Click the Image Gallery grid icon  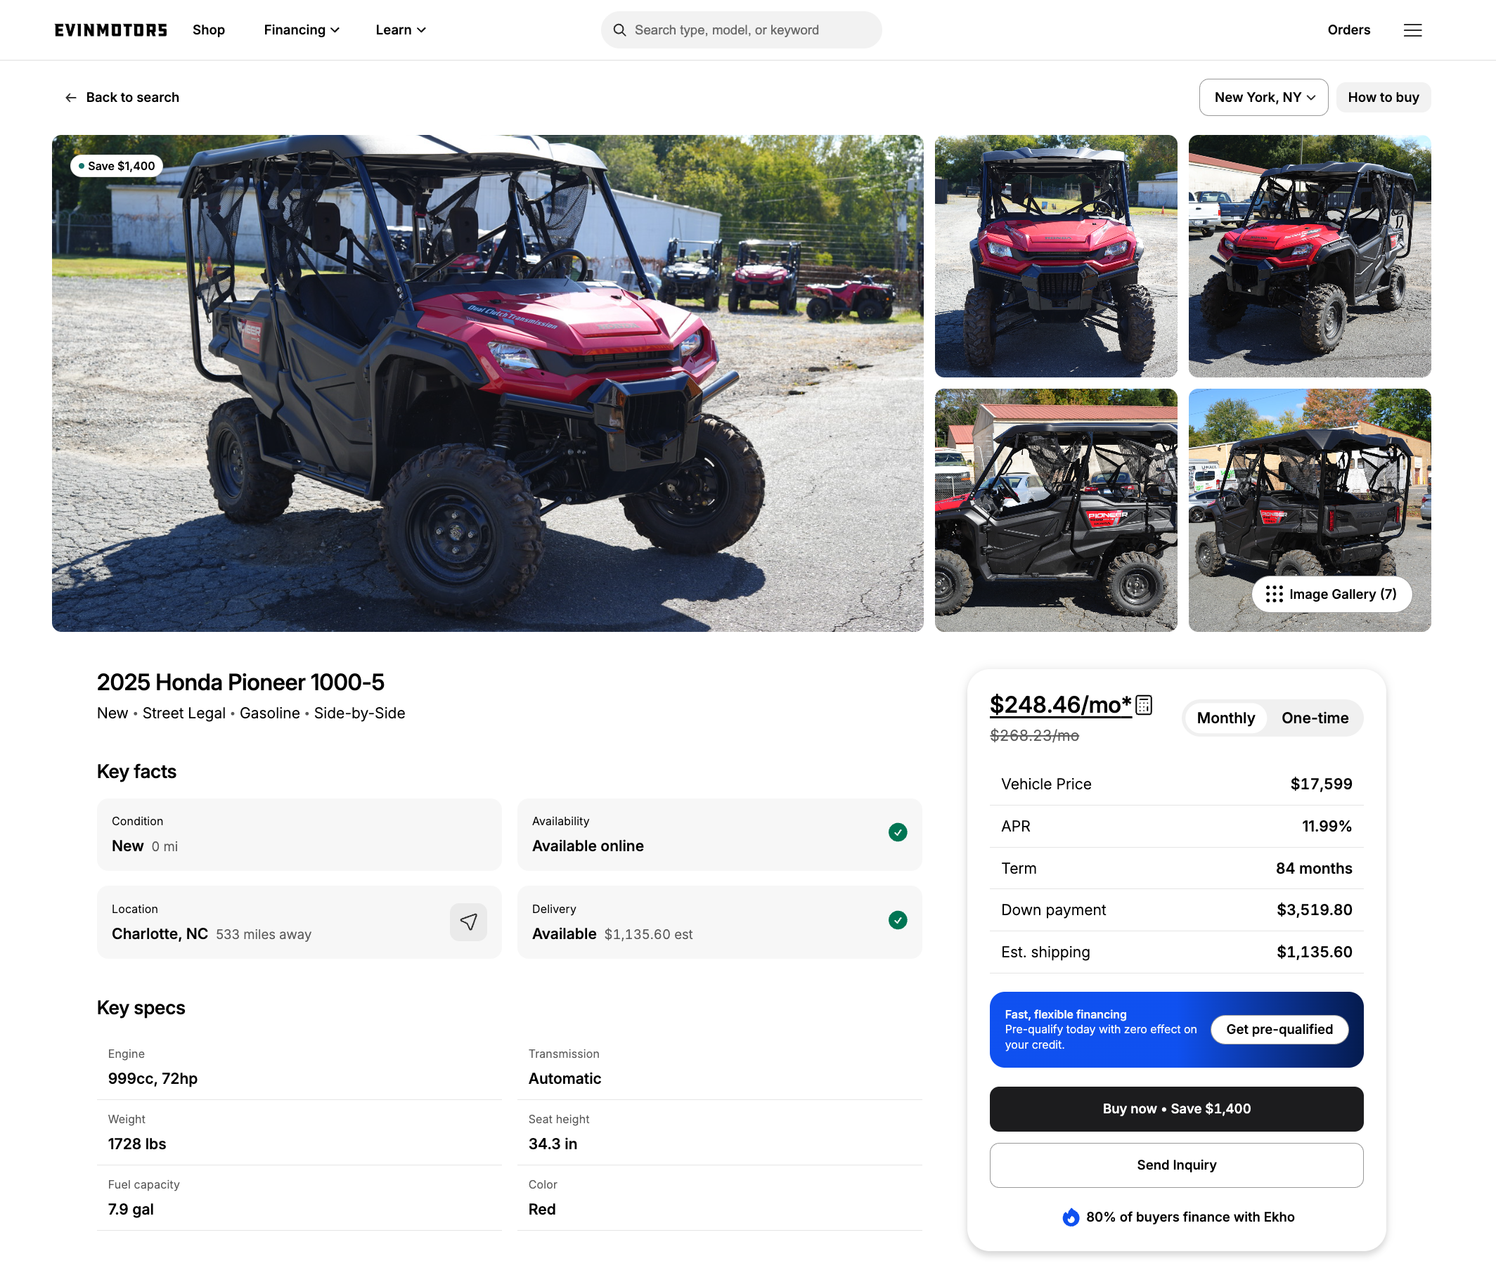tap(1274, 594)
